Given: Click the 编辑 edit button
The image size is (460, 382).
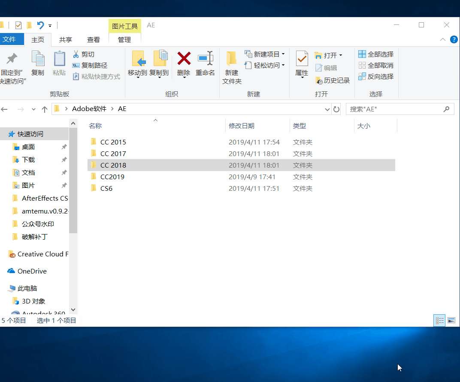Looking at the screenshot, I should click(326, 68).
